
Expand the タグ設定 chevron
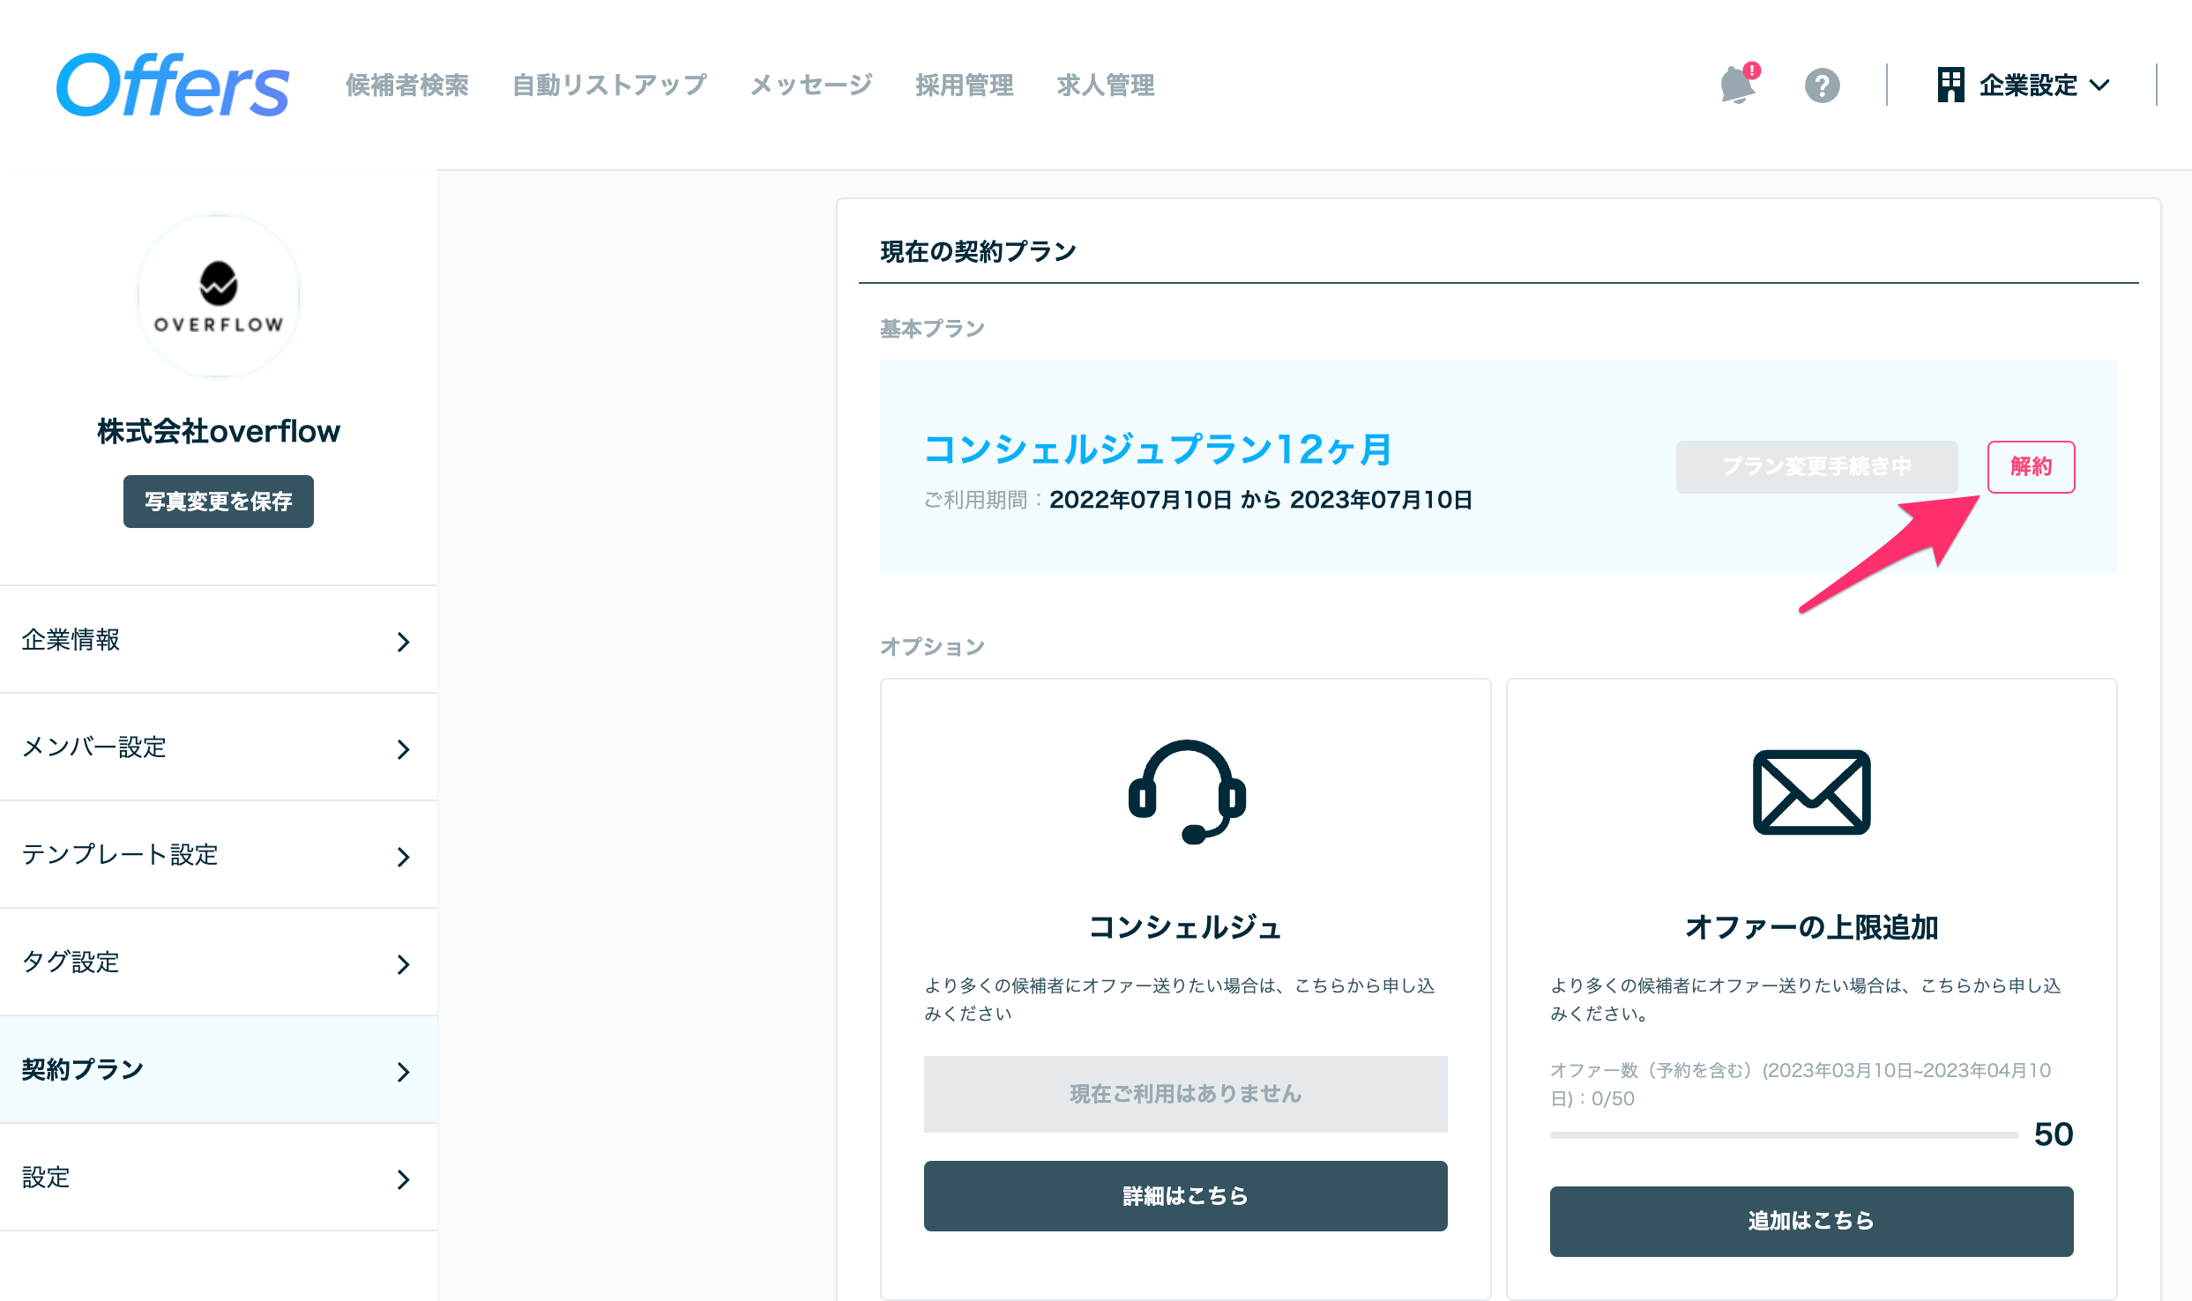click(x=404, y=964)
